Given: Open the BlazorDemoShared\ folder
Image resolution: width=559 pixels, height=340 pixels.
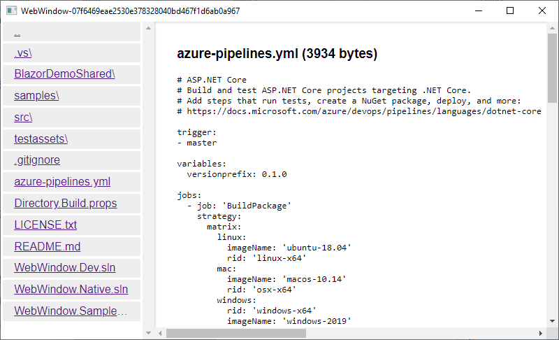Looking at the screenshot, I should point(64,74).
